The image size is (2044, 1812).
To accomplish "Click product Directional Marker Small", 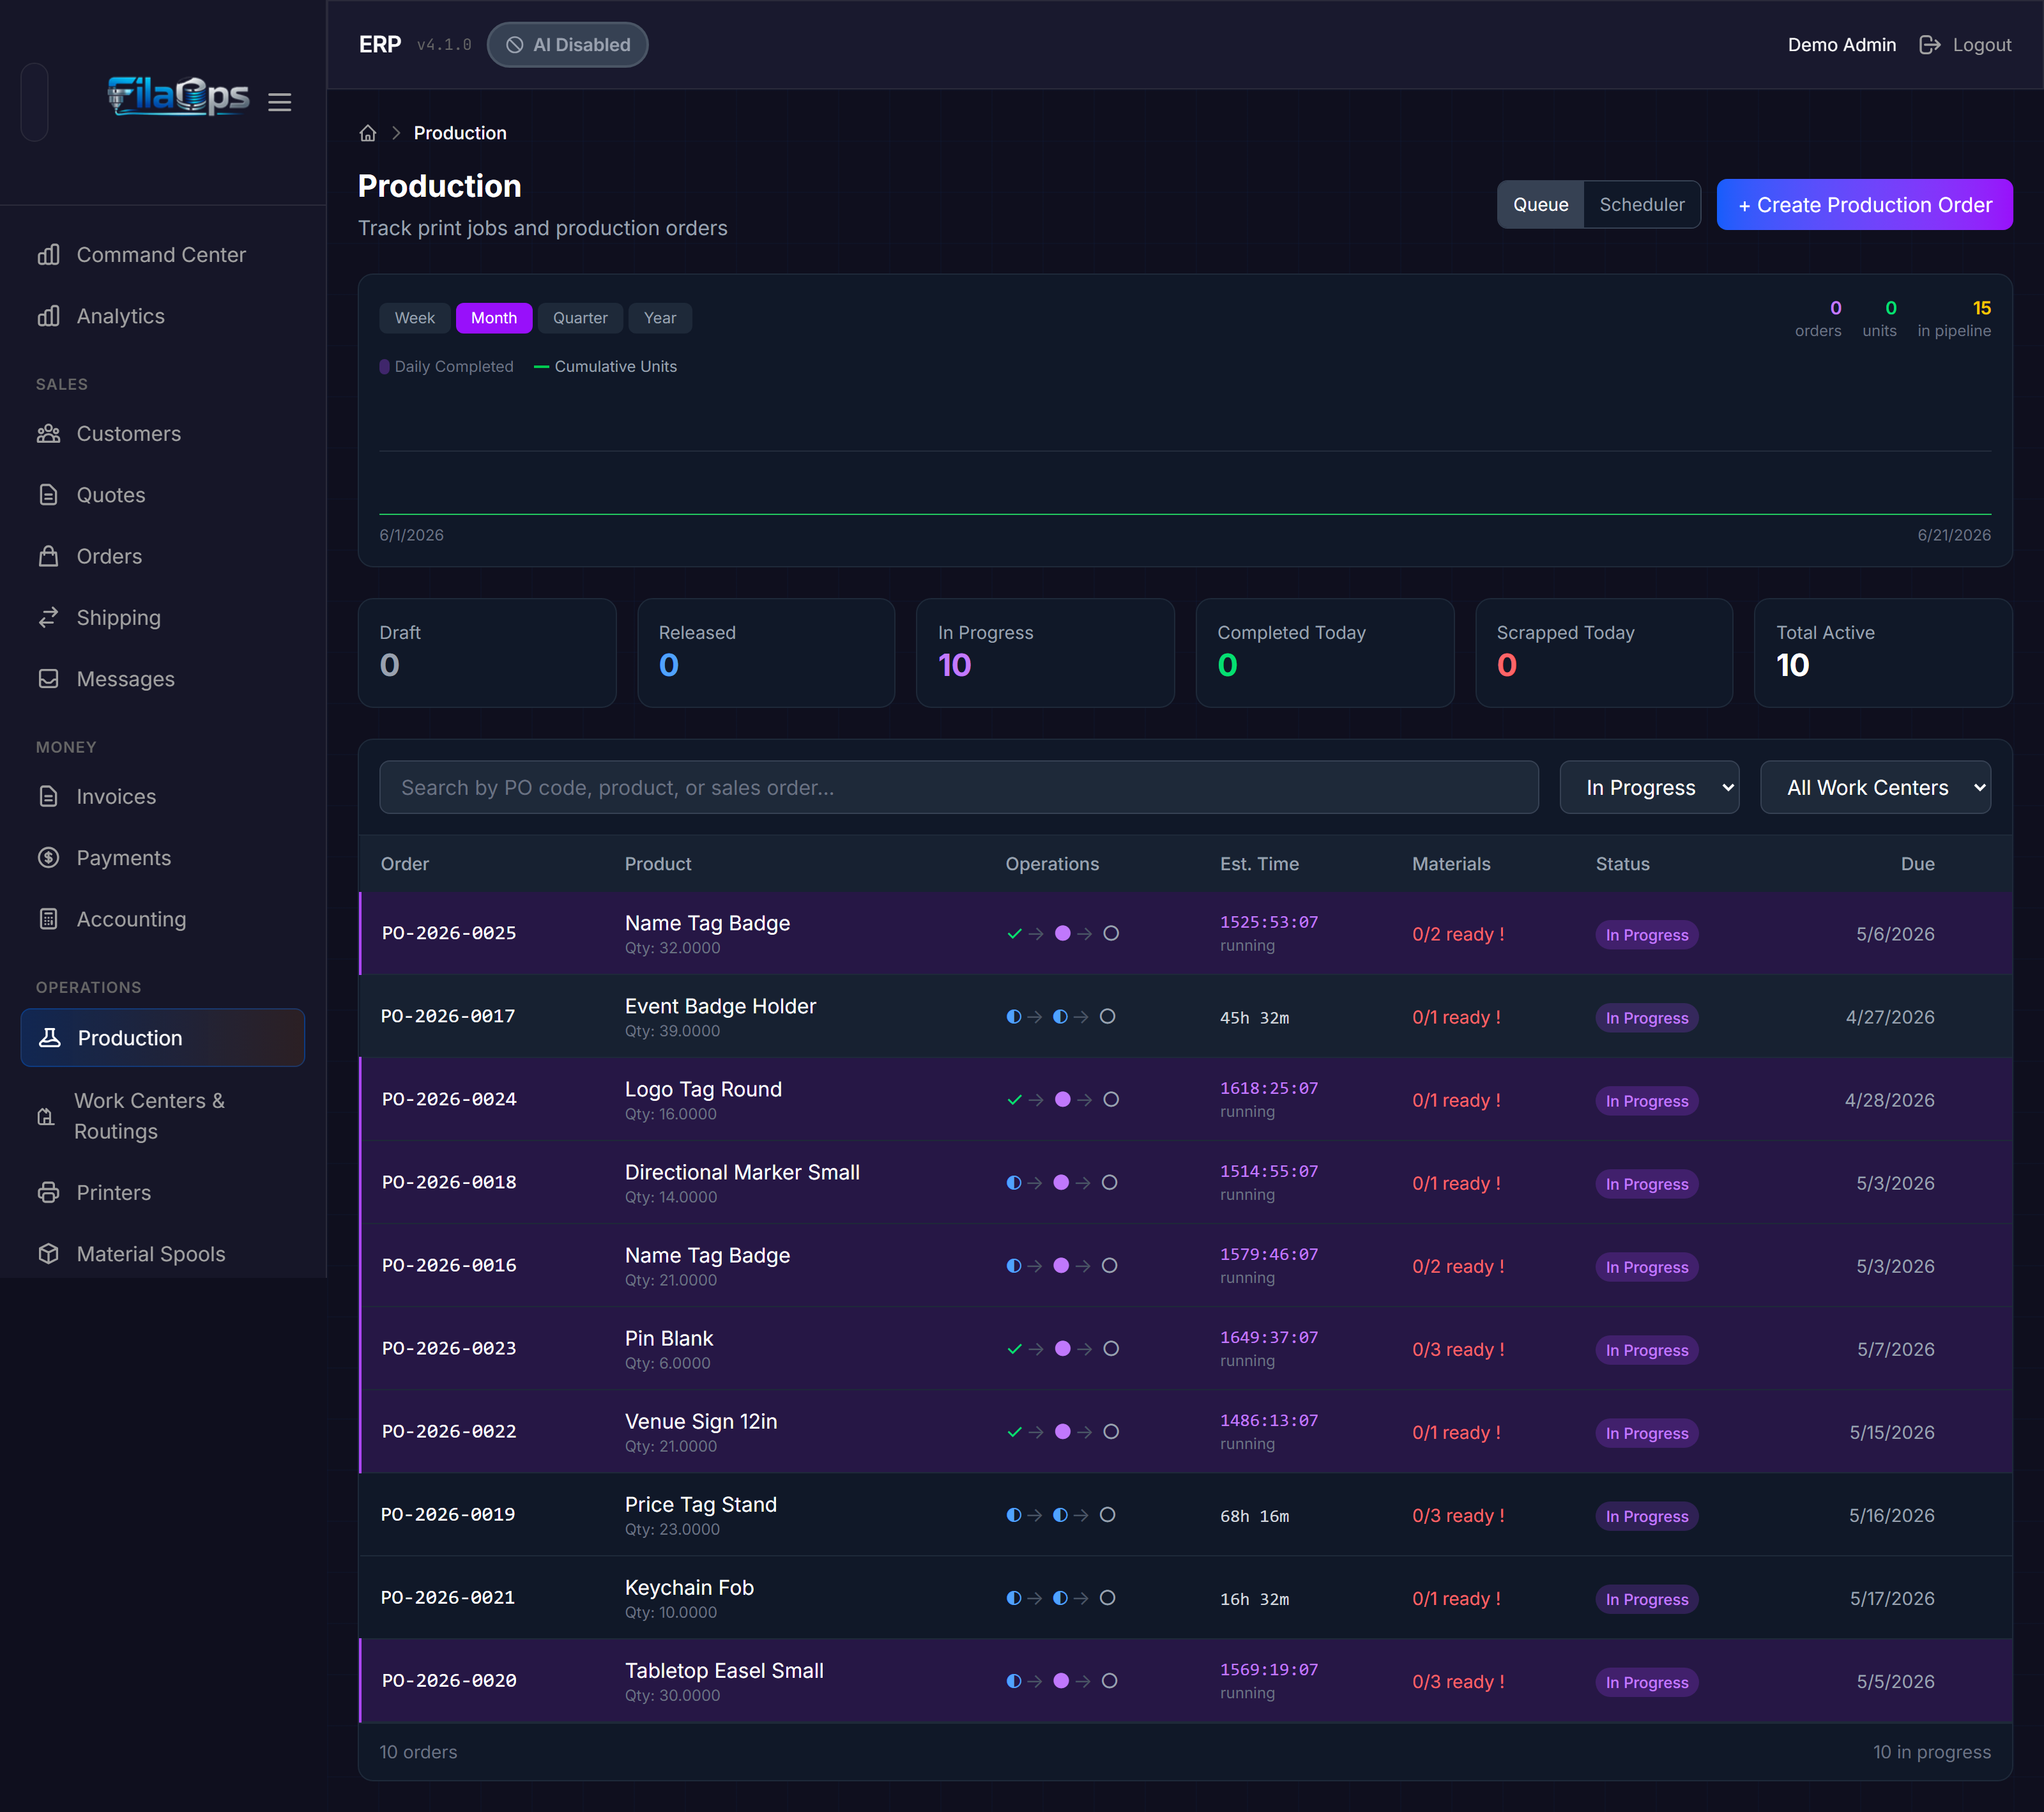I will [x=742, y=1172].
